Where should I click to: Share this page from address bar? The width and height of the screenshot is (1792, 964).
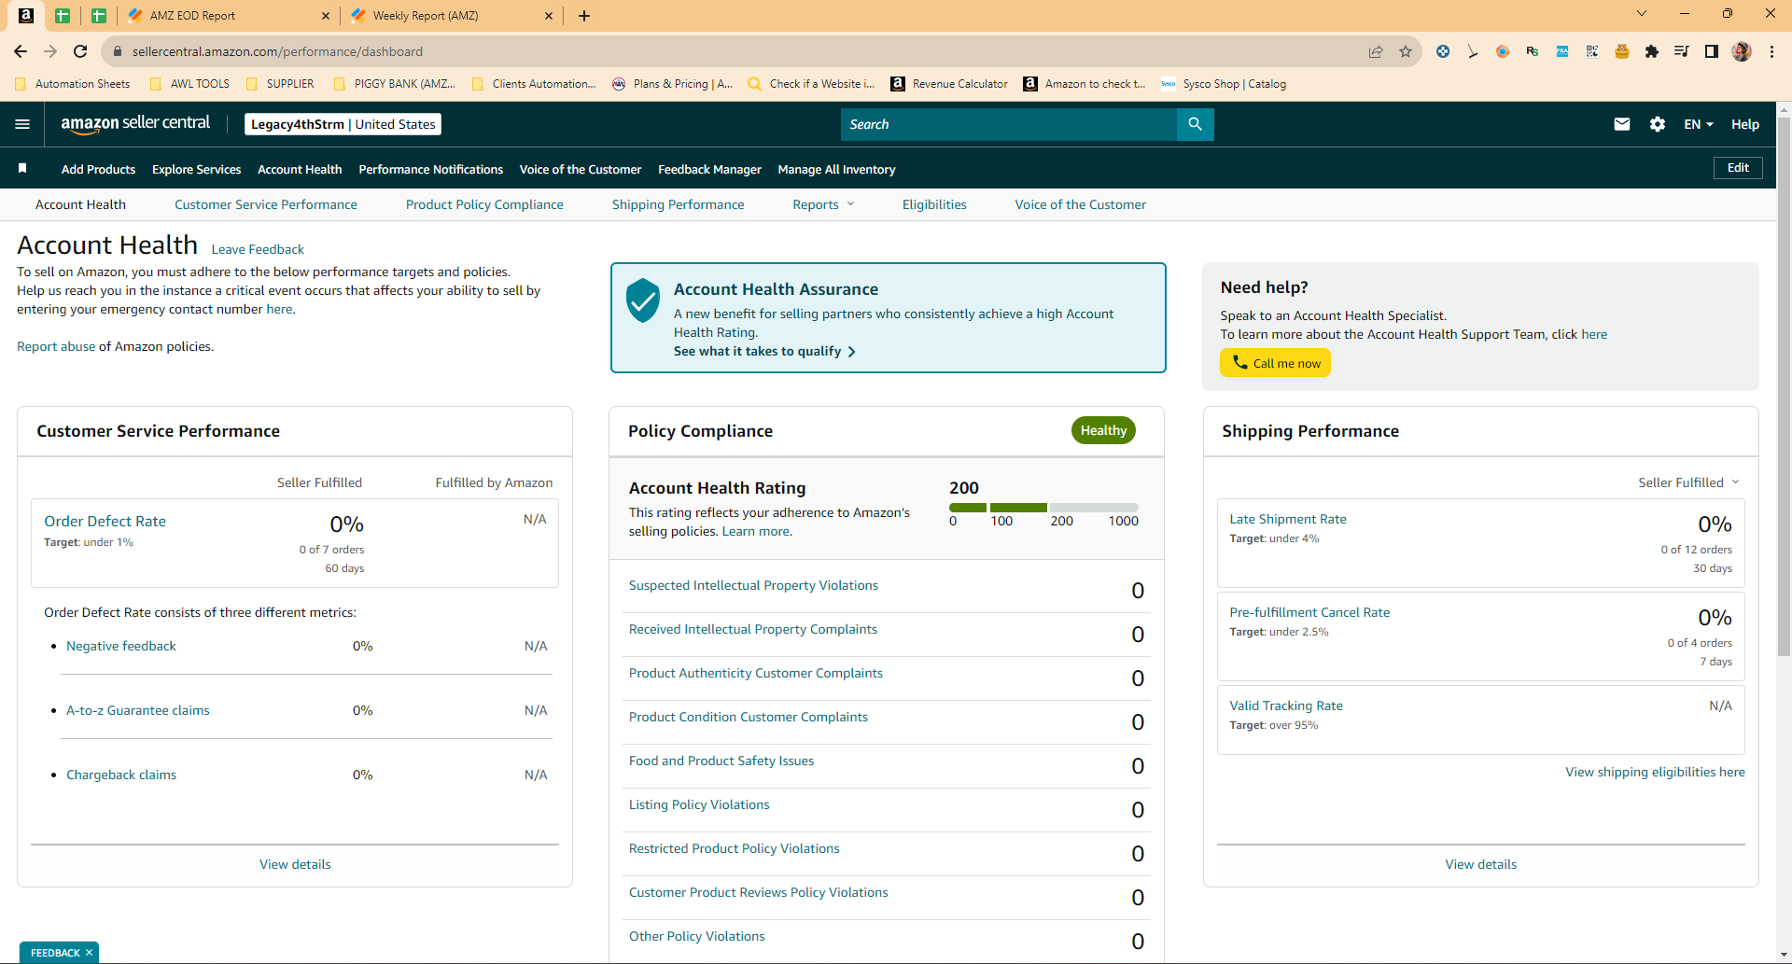(x=1376, y=51)
